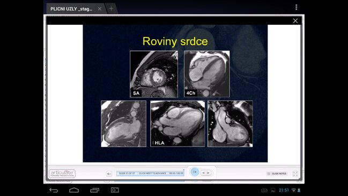
Task: Close the presentation overlay with X
Action: pyautogui.click(x=295, y=21)
